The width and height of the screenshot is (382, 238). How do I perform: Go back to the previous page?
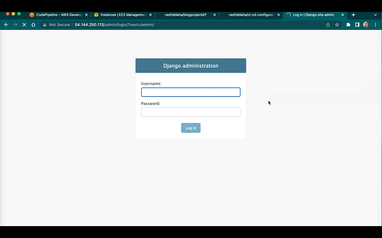click(6, 25)
